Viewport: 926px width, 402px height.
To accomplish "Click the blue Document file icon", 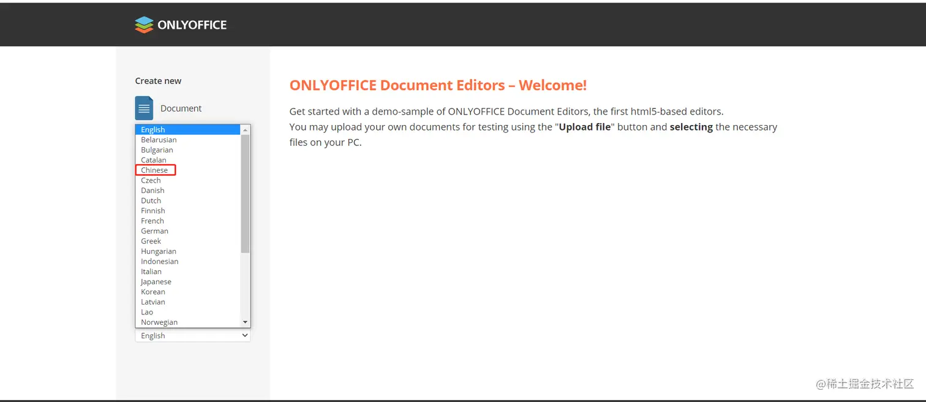I will pos(144,108).
